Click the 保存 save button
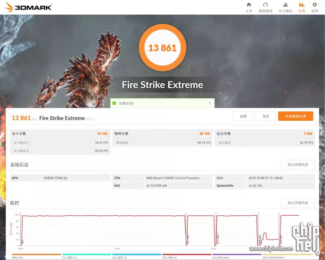The height and width of the screenshot is (260, 325). coord(266,116)
